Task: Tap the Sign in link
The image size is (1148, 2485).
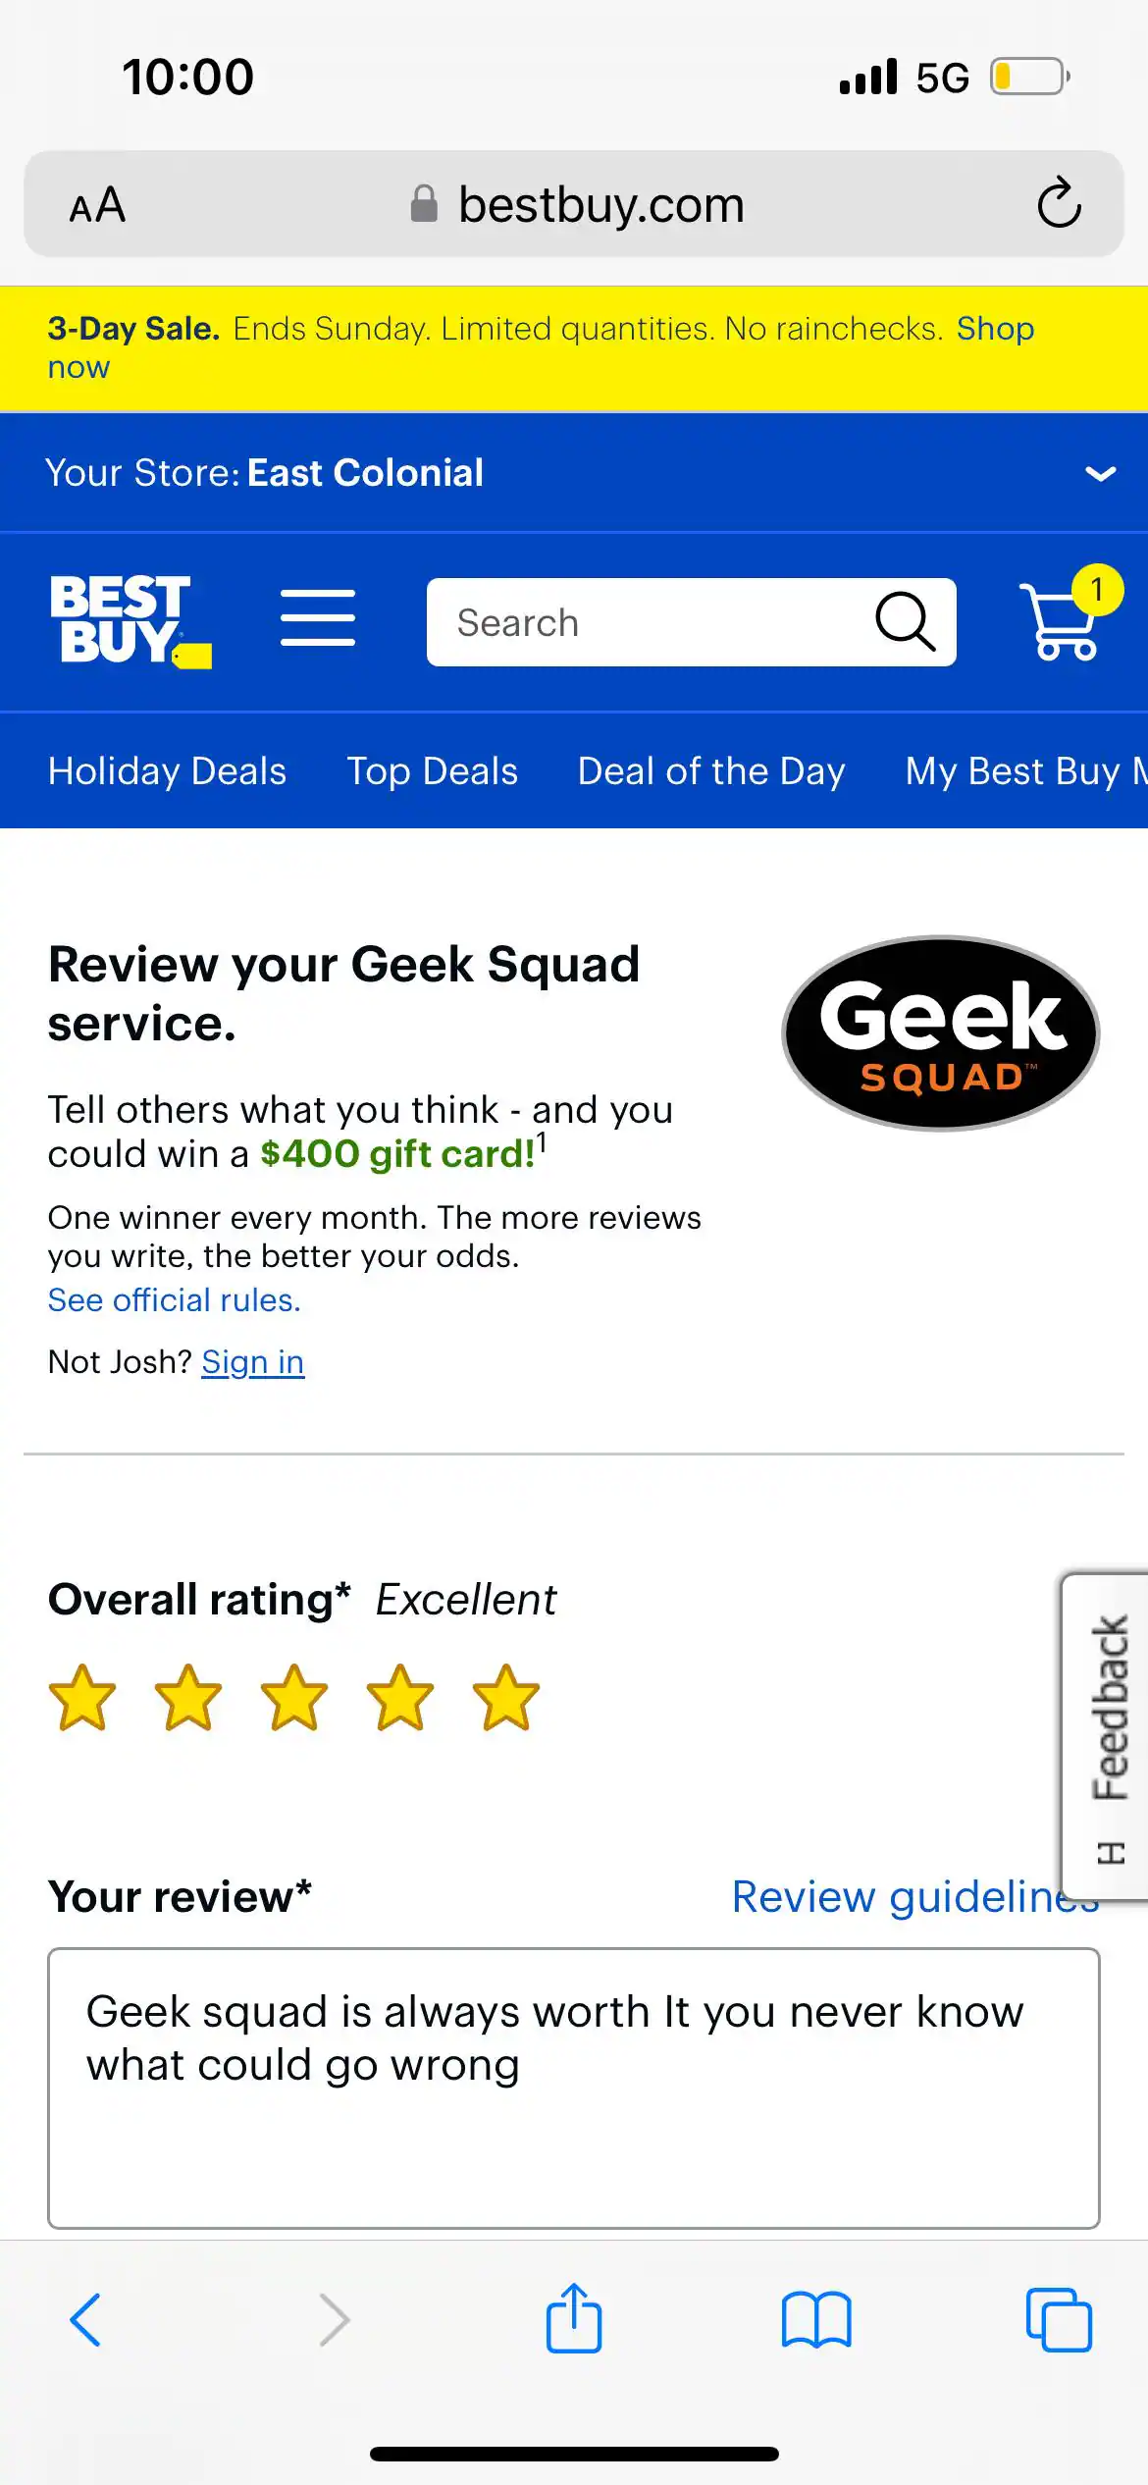Action: pyautogui.click(x=252, y=1362)
